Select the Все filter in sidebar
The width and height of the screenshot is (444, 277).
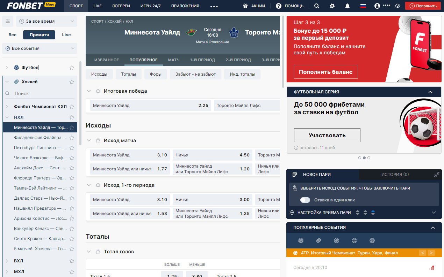[13, 35]
